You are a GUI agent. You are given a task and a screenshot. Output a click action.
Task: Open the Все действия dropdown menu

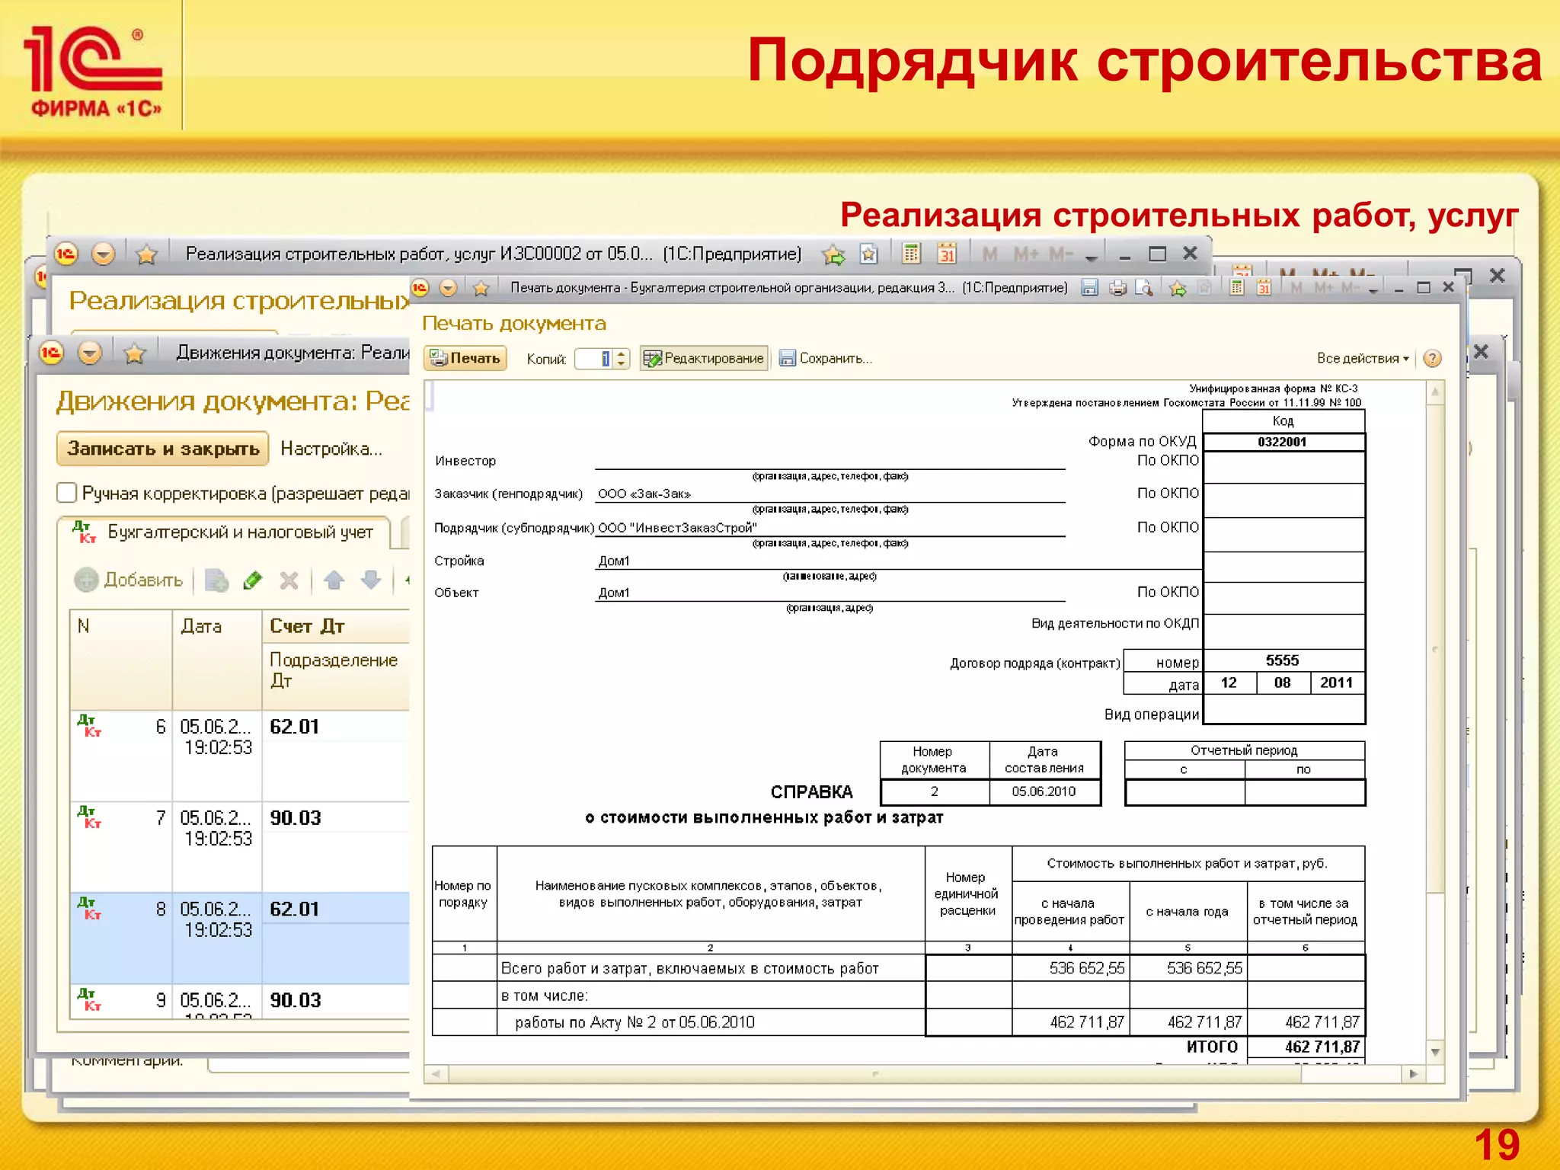1363,358
